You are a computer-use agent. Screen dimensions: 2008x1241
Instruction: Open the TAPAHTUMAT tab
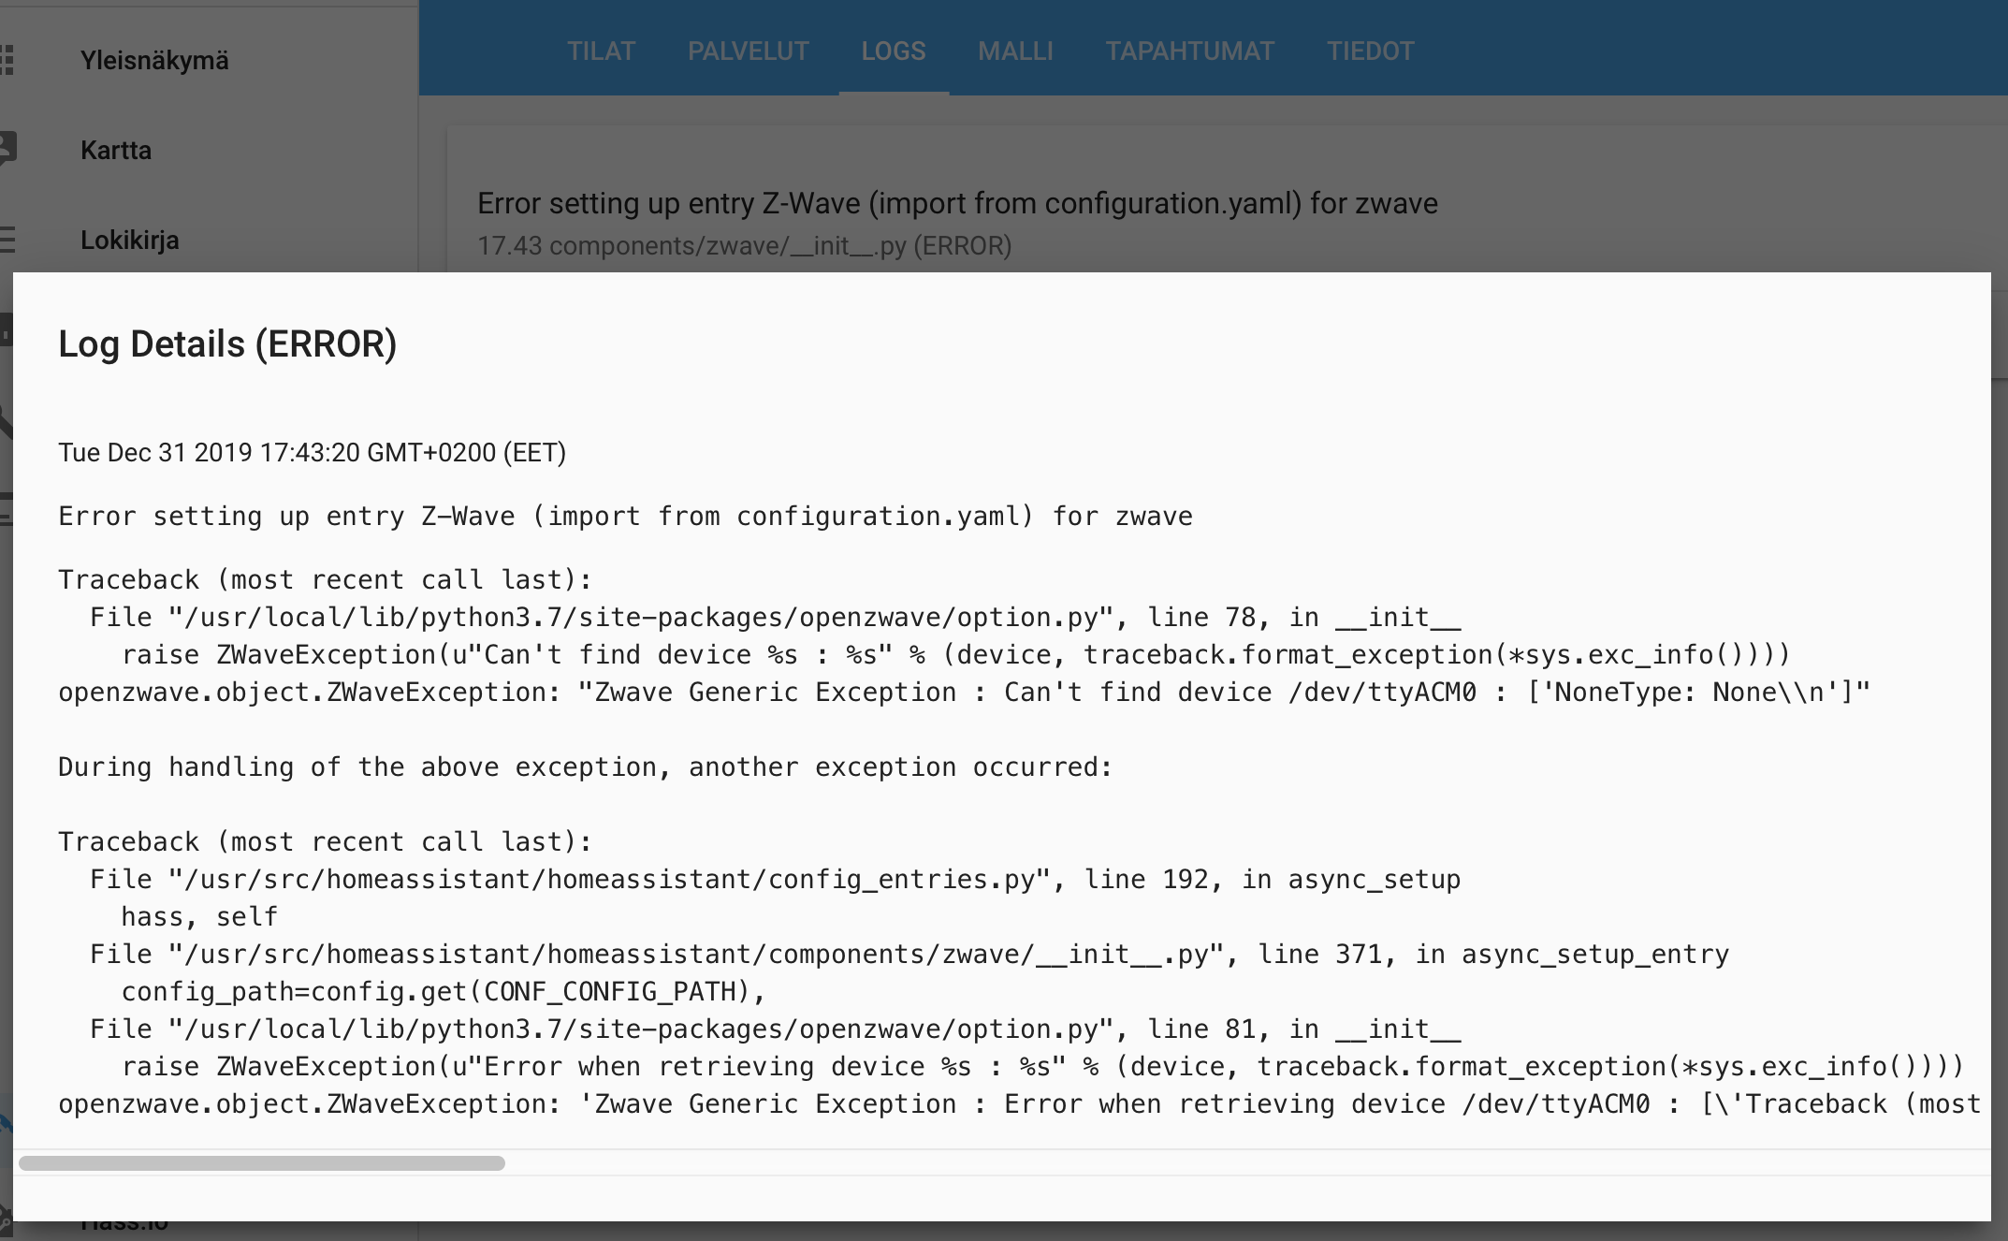point(1189,51)
